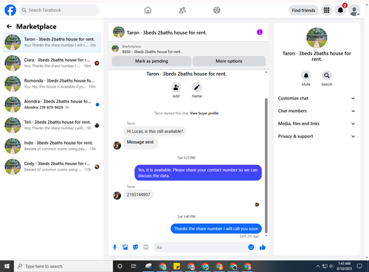Open the Windows Start menu
Image resolution: width=369 pixels, height=272 pixels.
[x=7, y=266]
